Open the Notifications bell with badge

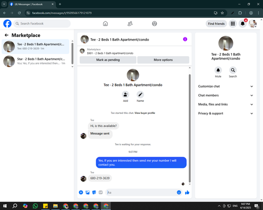242,24
